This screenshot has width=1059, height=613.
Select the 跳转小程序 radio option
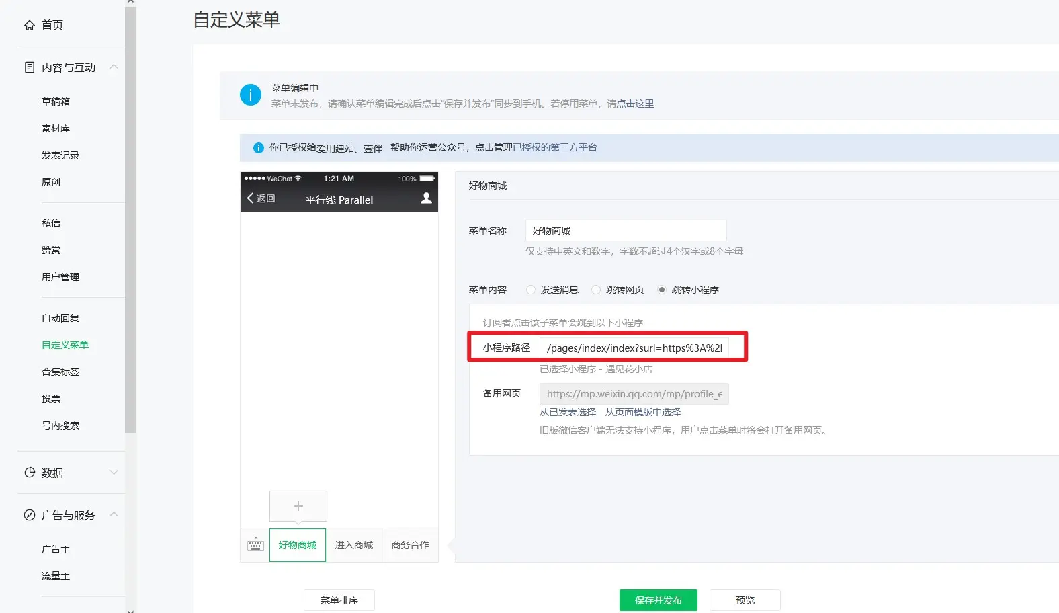[x=662, y=290]
